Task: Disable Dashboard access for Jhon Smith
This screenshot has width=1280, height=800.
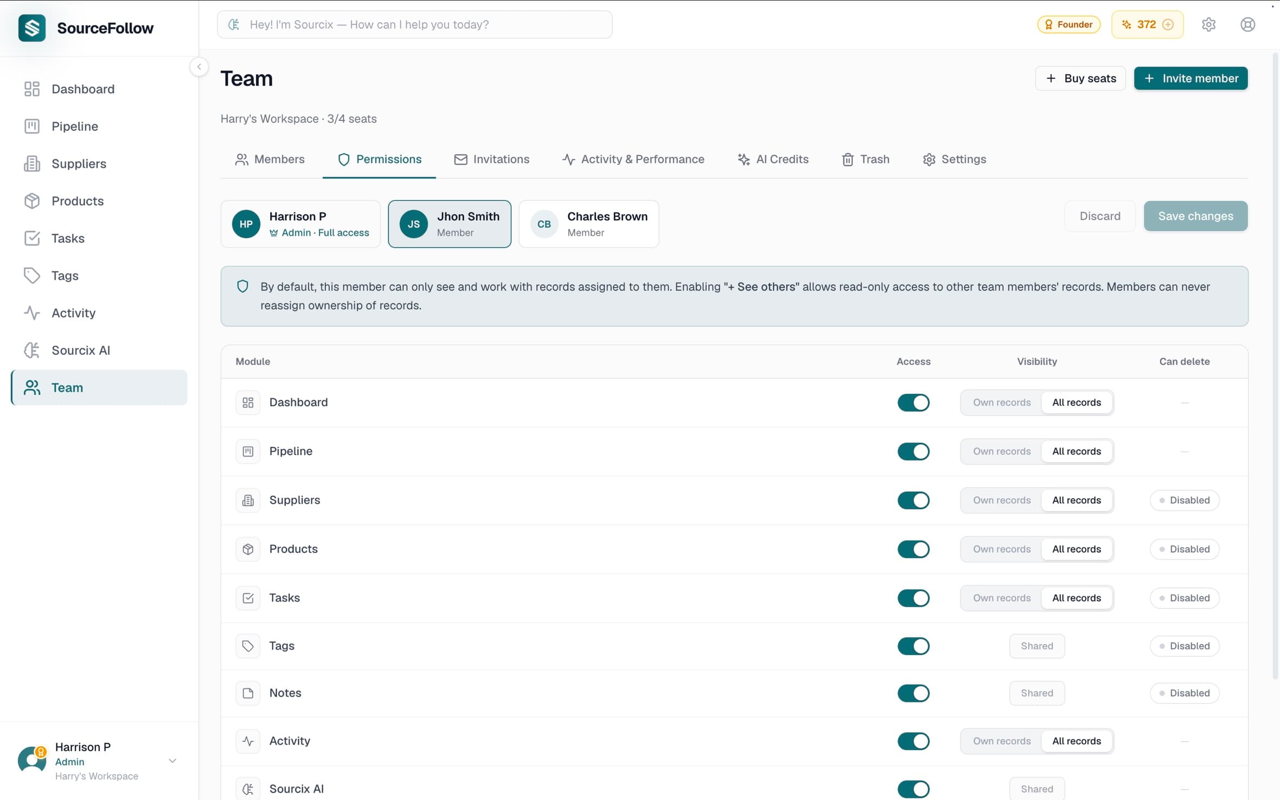Action: pos(913,402)
